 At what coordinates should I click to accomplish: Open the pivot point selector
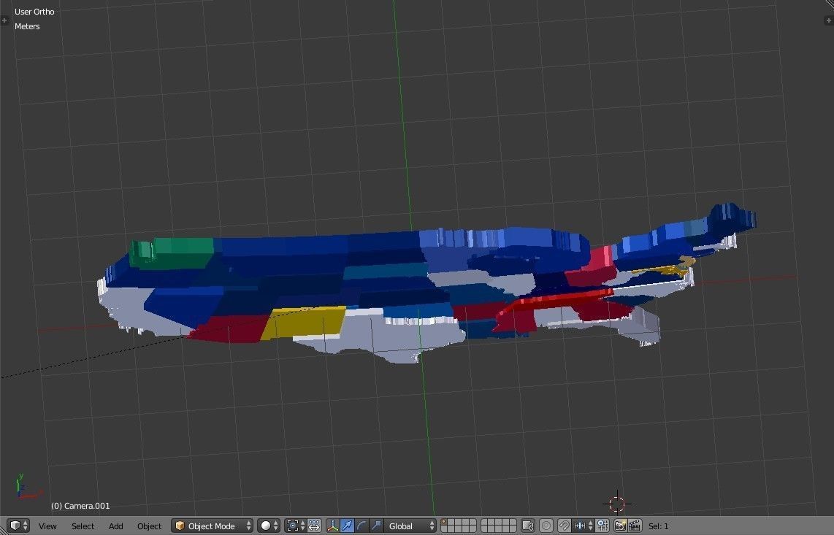point(296,526)
